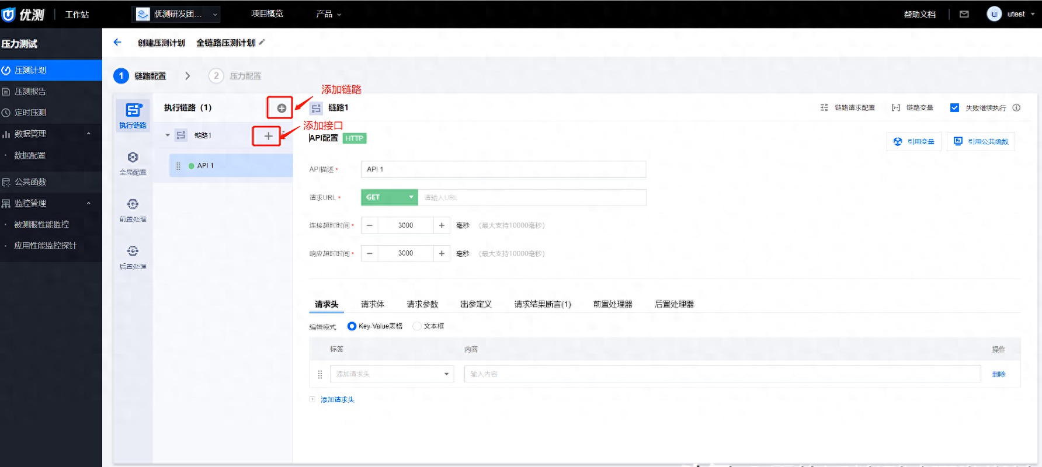The width and height of the screenshot is (1042, 467).
Task: Go to step 2 压力配置
Action: [x=235, y=76]
